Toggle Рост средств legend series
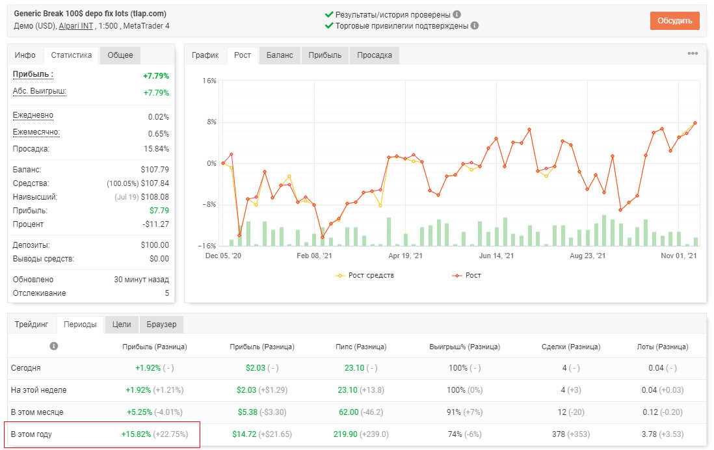This screenshot has height=450, width=714. (364, 276)
